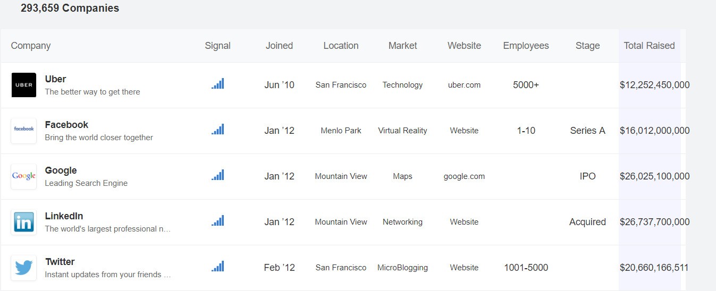Sort by the Total Raised column header
The height and width of the screenshot is (291, 716).
tap(650, 46)
